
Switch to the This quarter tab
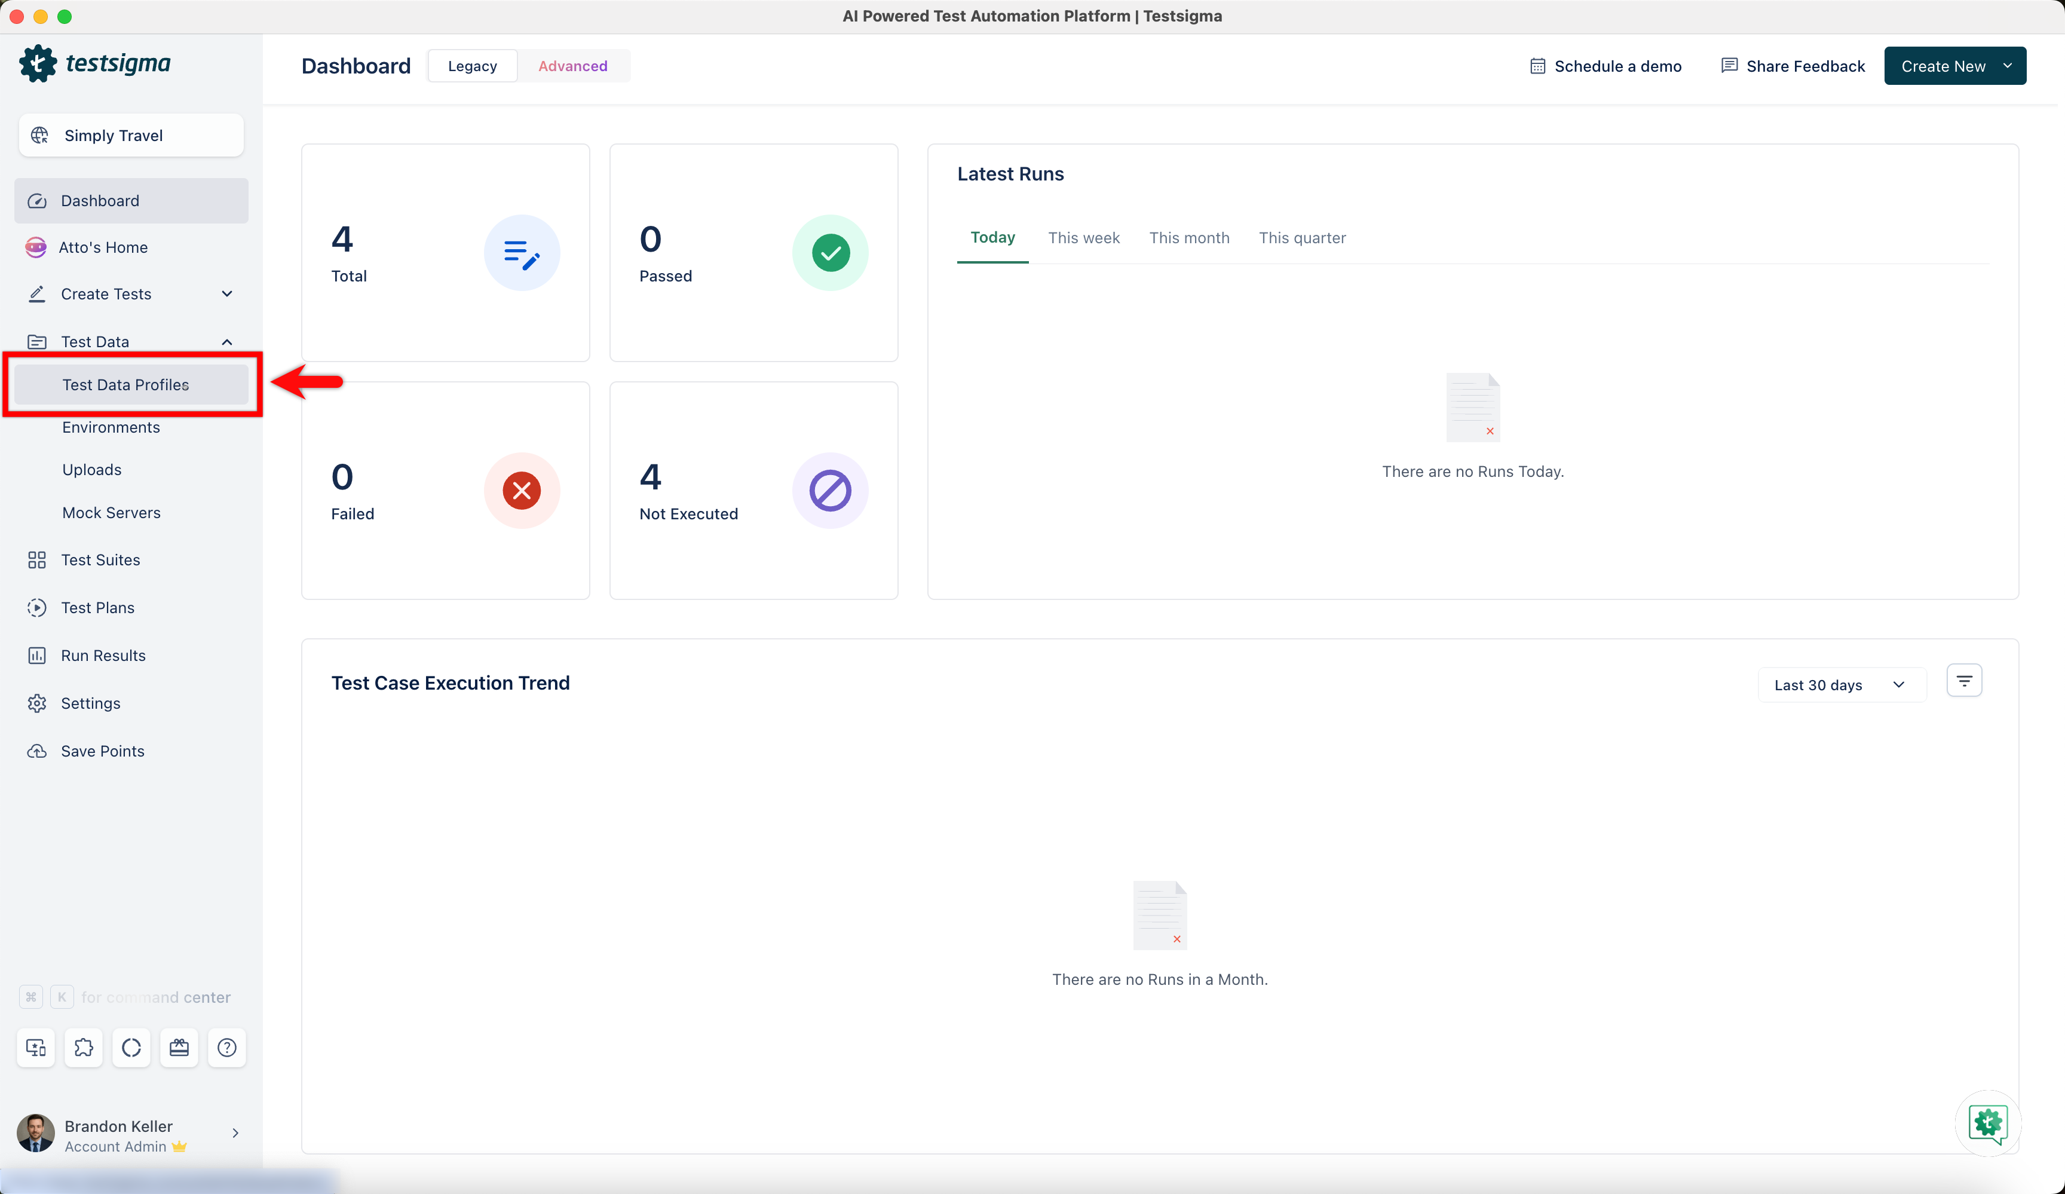coord(1302,238)
